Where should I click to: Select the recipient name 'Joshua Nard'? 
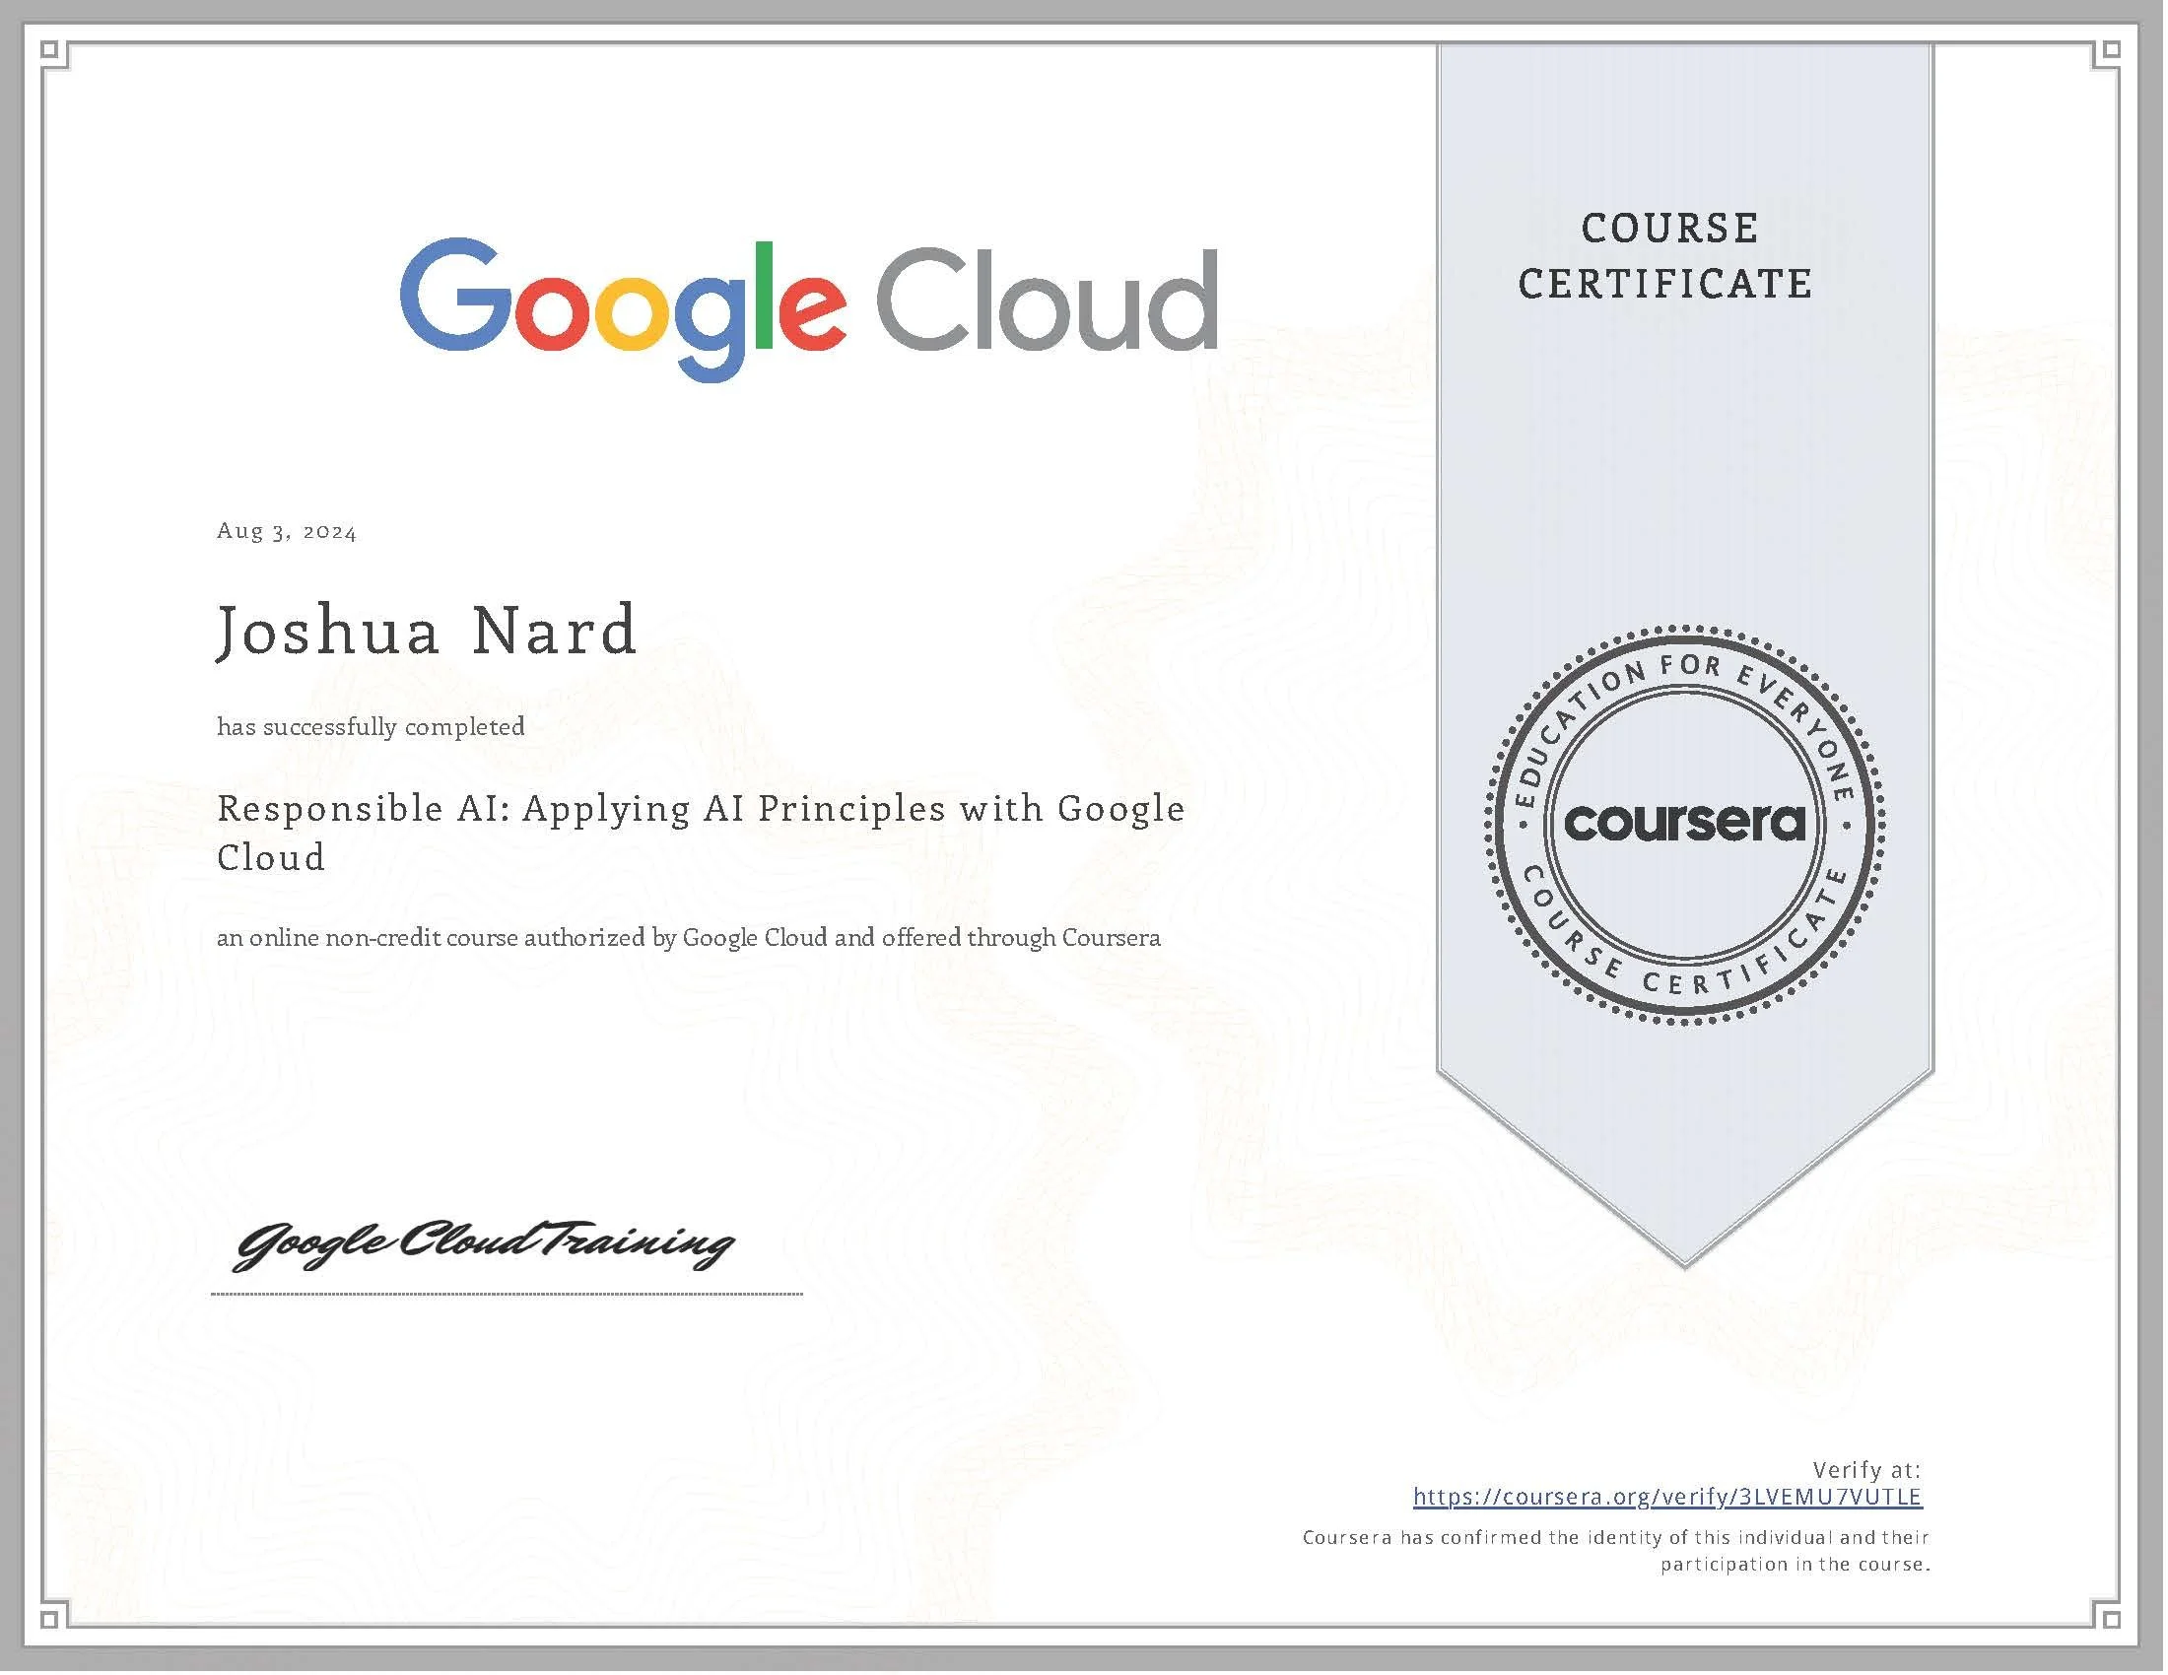pyautogui.click(x=427, y=631)
